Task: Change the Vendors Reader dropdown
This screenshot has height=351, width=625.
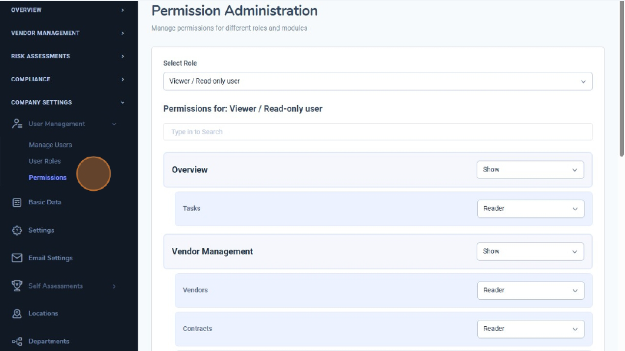Action: [530, 290]
